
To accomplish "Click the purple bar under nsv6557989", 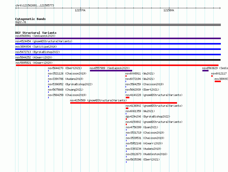I will coord(111,71).
